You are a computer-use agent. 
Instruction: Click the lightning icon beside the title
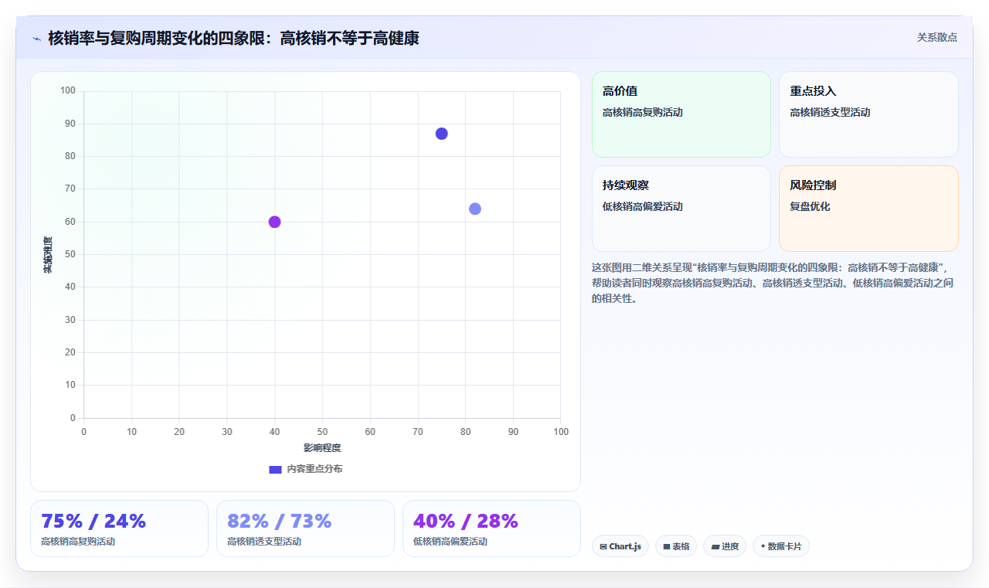36,39
